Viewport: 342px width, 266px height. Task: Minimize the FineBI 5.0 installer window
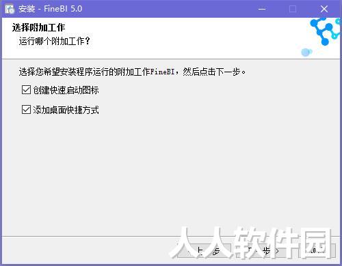(262, 9)
